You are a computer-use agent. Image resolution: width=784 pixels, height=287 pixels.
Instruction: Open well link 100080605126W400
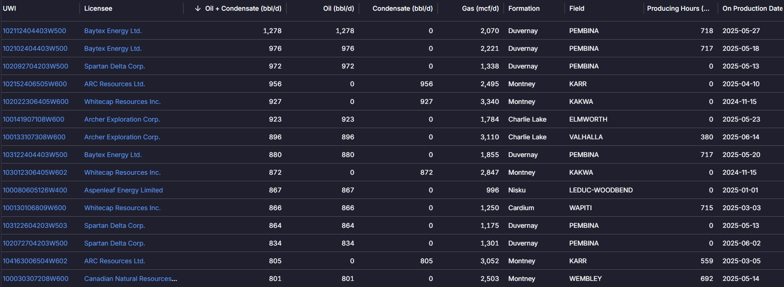[35, 190]
